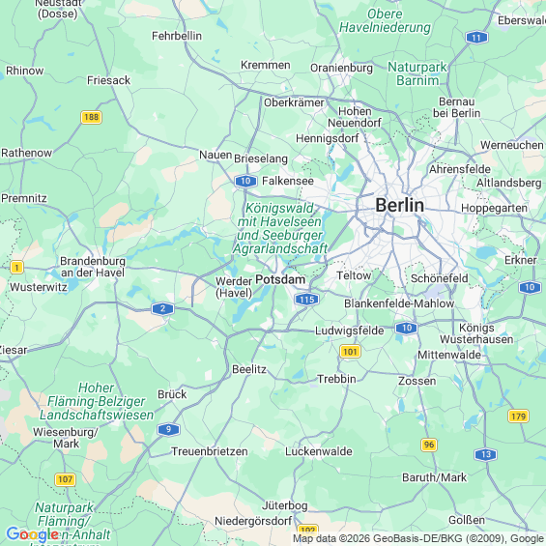Screen dimensions: 546x546
Task: Click the yellow 188 road shield
Action: pyautogui.click(x=91, y=117)
